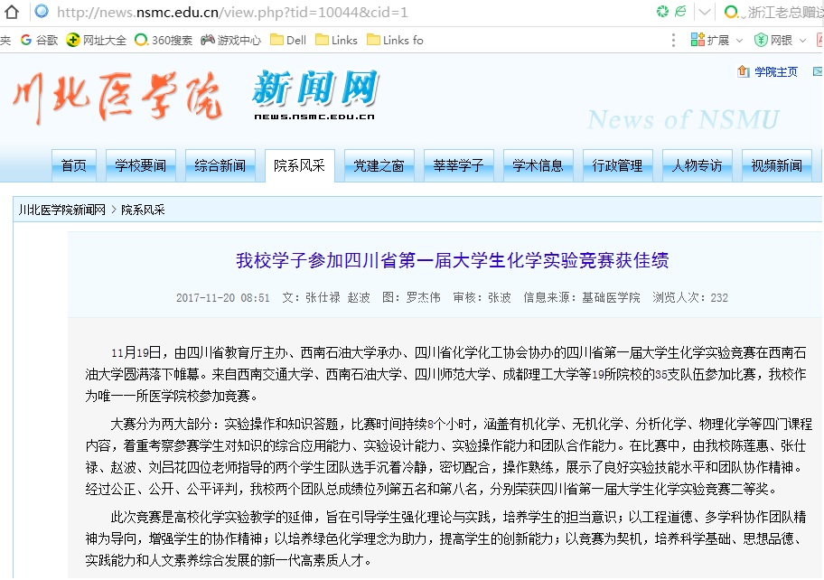Image resolution: width=824 pixels, height=580 pixels.
Task: Click the 网银 shield icon
Action: coord(761,40)
